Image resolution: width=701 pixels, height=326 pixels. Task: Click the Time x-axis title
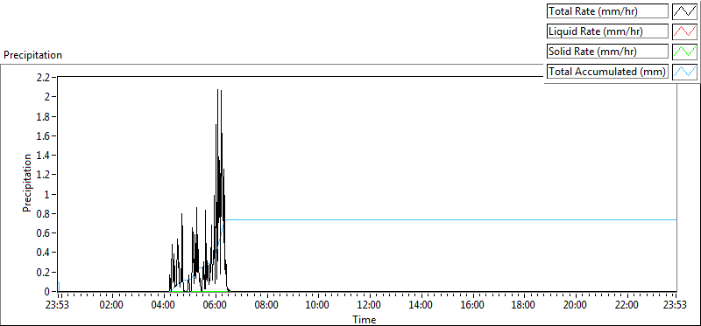[364, 319]
